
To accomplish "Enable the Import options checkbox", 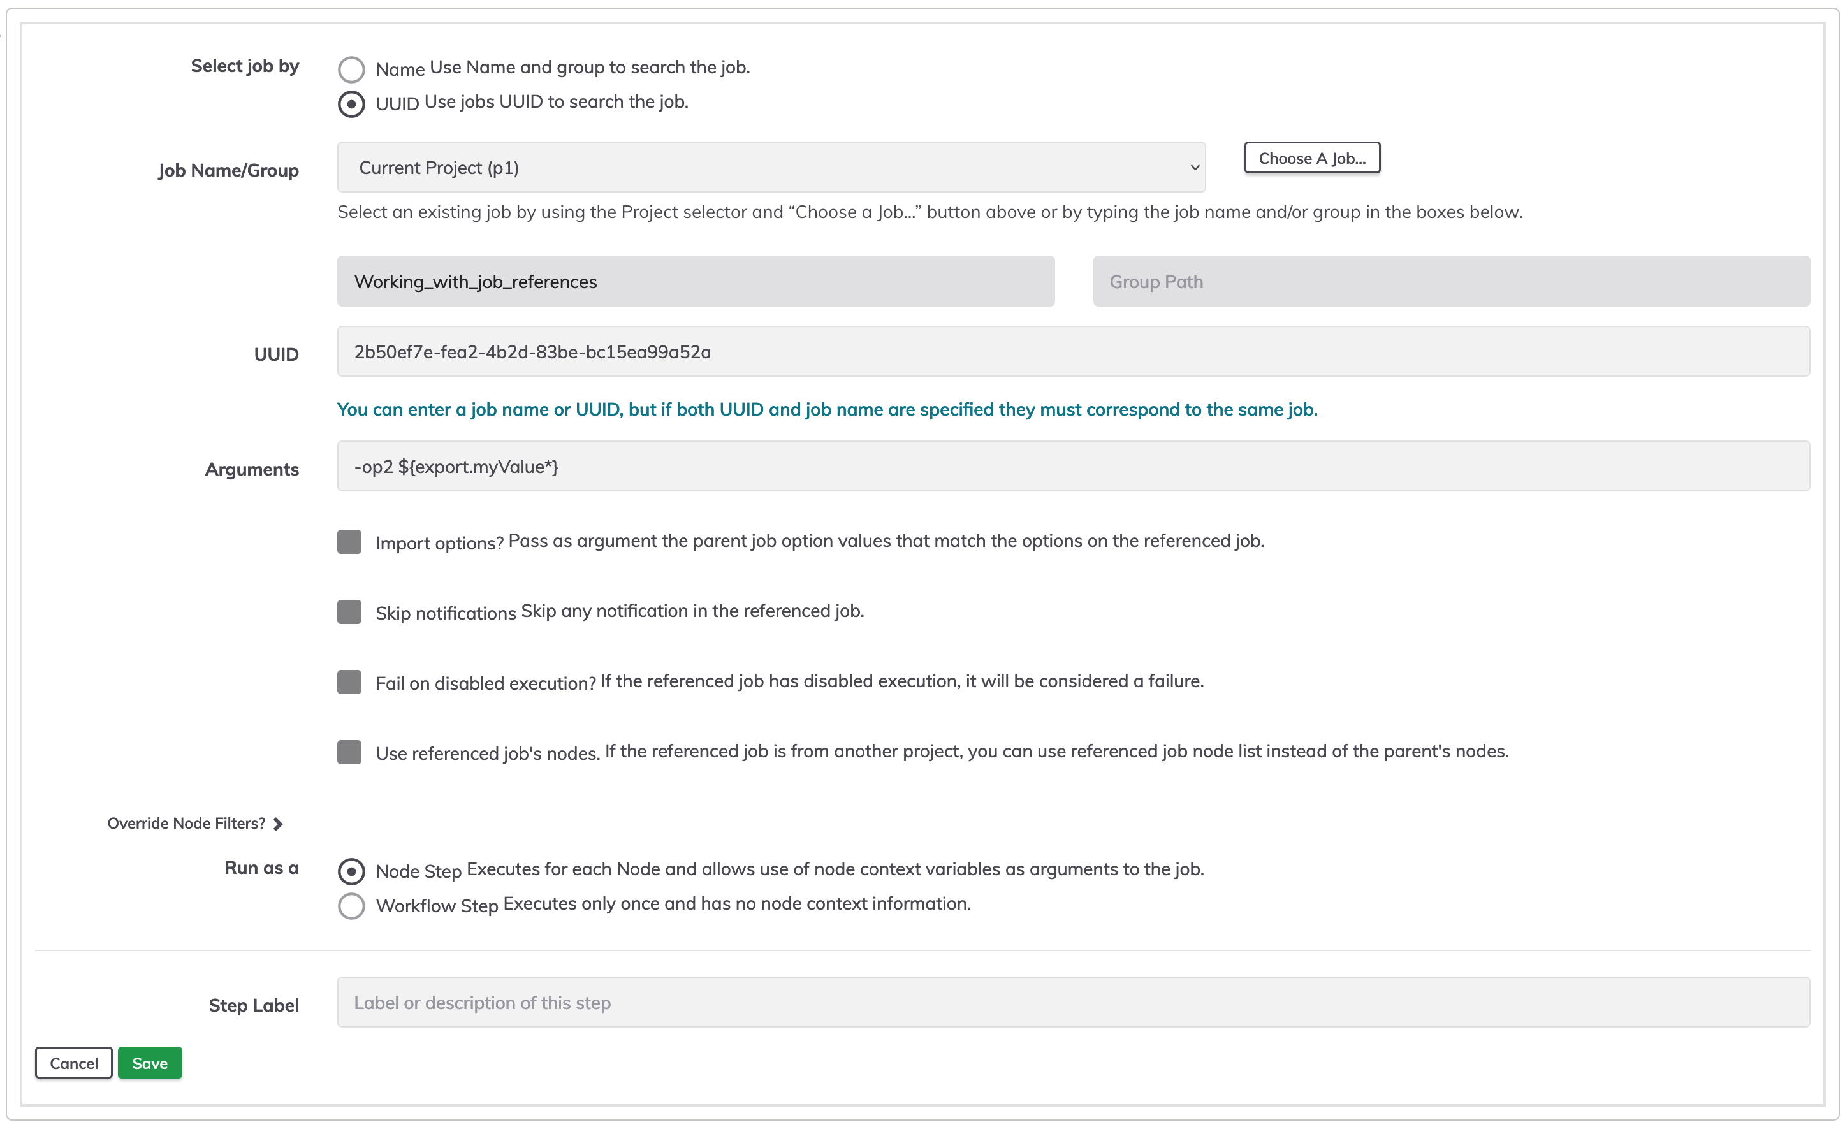I will (x=349, y=541).
